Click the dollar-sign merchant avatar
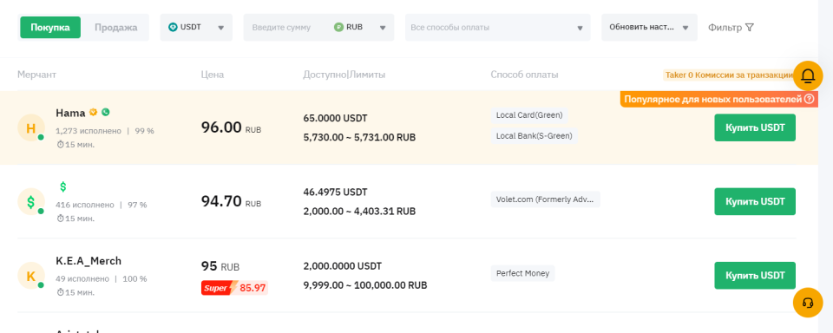 tap(31, 202)
